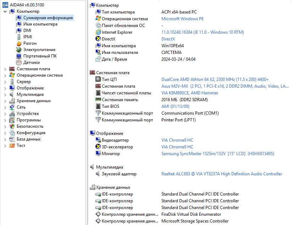Expand the Мультимедиа tree node
Screen dimensions: 304x225
pyautogui.click(x=5, y=95)
